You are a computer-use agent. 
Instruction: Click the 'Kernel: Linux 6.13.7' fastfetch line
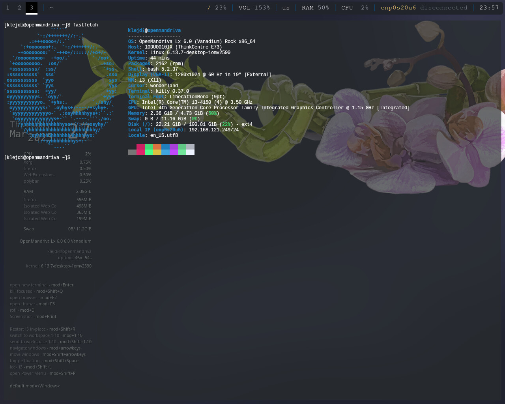point(179,52)
